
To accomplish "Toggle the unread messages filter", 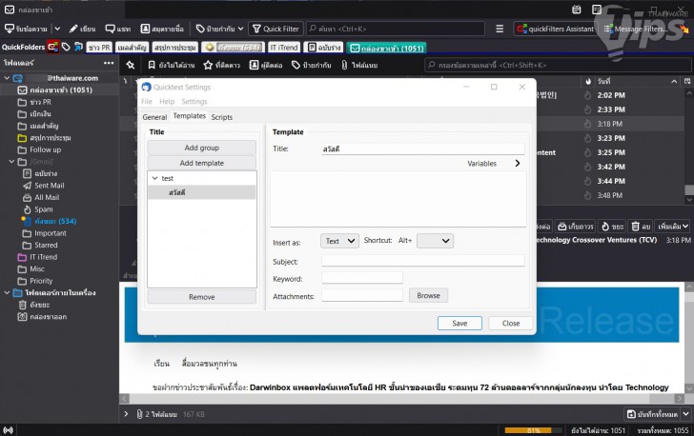I will [171, 65].
